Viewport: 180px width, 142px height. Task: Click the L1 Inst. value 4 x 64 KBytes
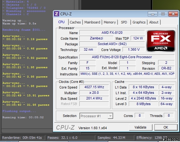[x=143, y=93]
